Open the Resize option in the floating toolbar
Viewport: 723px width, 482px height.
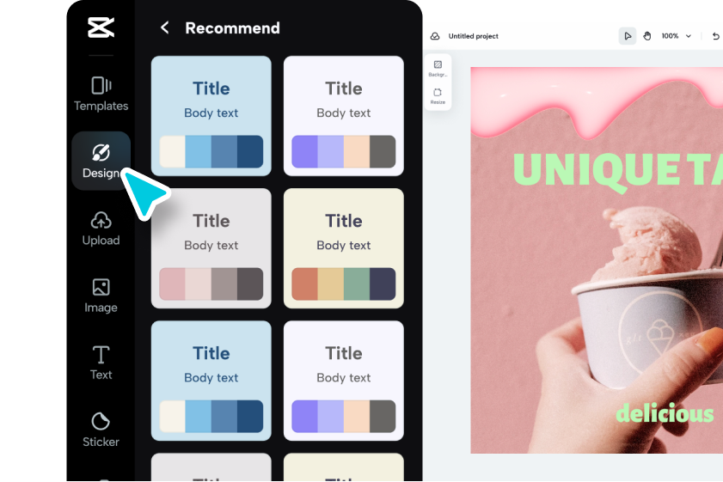tap(438, 96)
